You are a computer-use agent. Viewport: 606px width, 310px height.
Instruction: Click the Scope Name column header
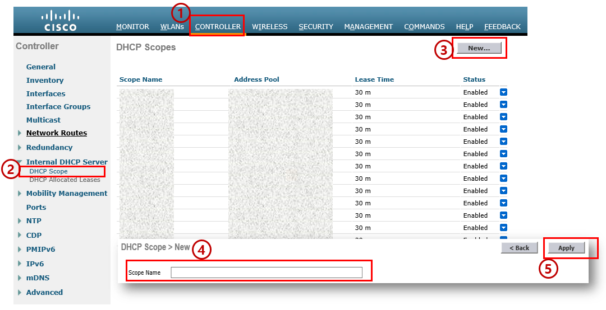coord(141,79)
